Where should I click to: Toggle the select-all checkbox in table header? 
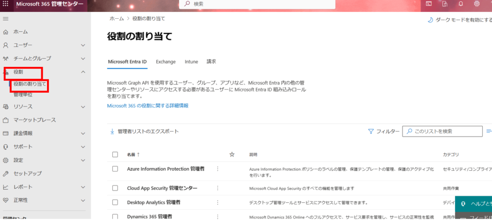click(115, 155)
